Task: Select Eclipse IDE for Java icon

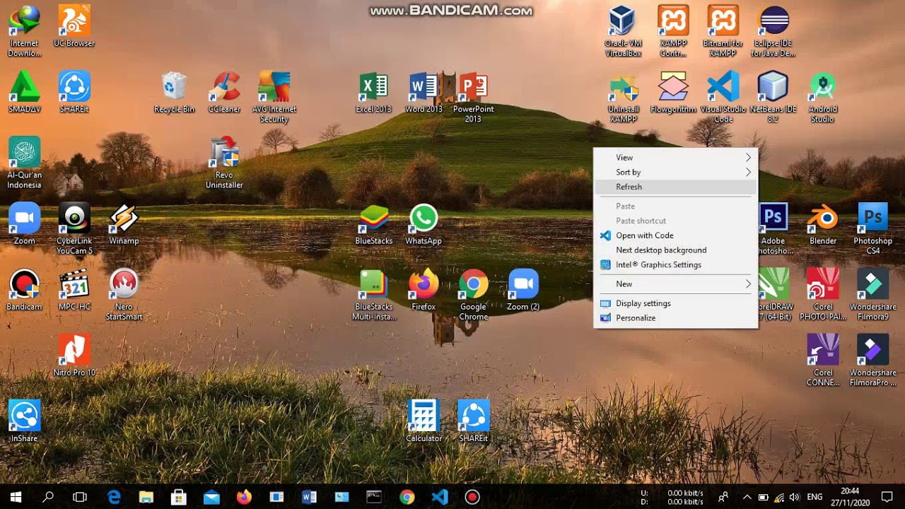Action: (773, 30)
